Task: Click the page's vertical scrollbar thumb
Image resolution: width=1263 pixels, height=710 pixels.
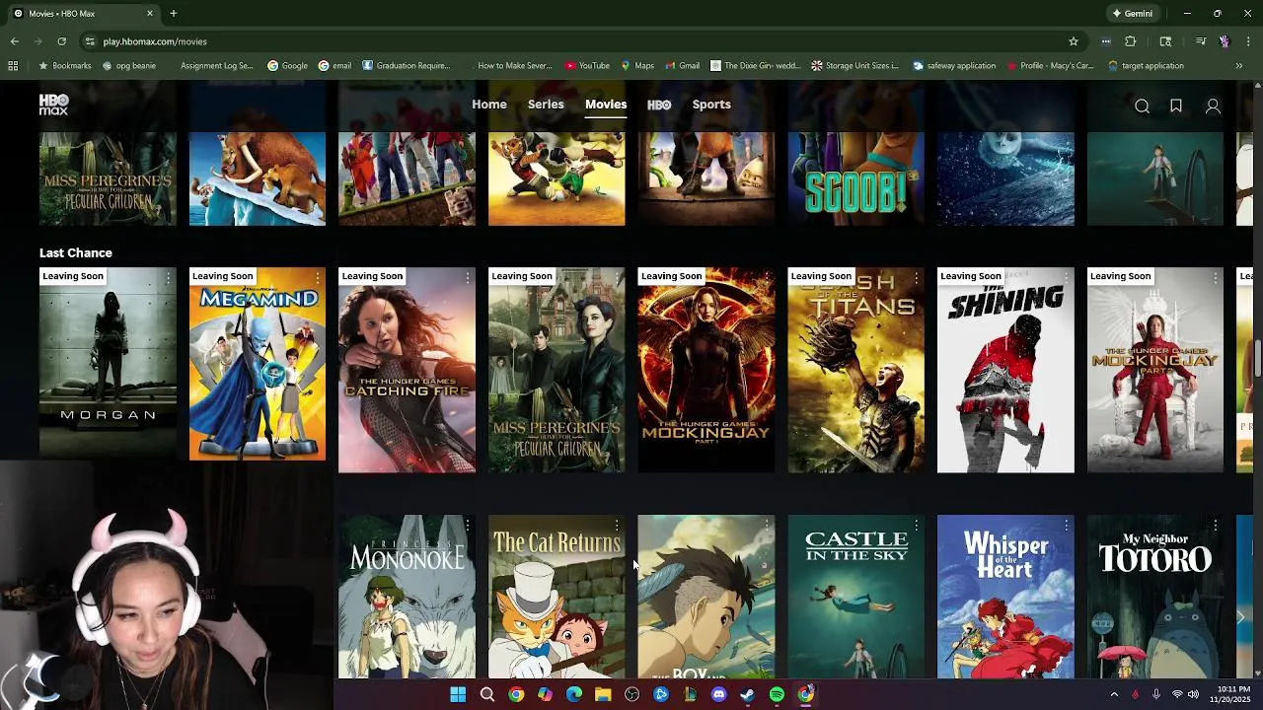Action: (x=1258, y=358)
